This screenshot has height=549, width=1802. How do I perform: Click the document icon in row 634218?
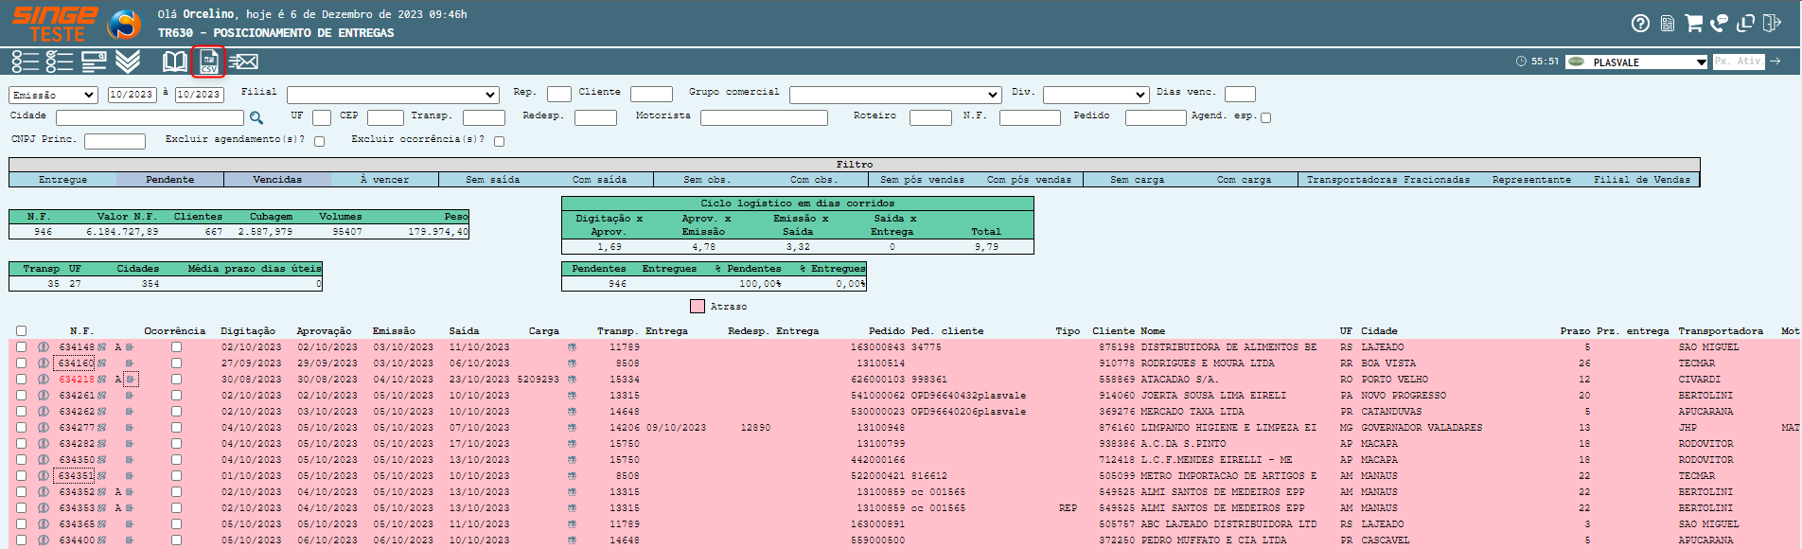click(x=130, y=380)
